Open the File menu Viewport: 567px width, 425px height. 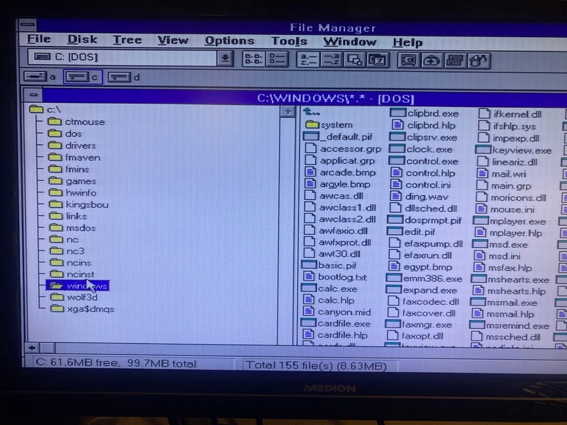coord(39,39)
